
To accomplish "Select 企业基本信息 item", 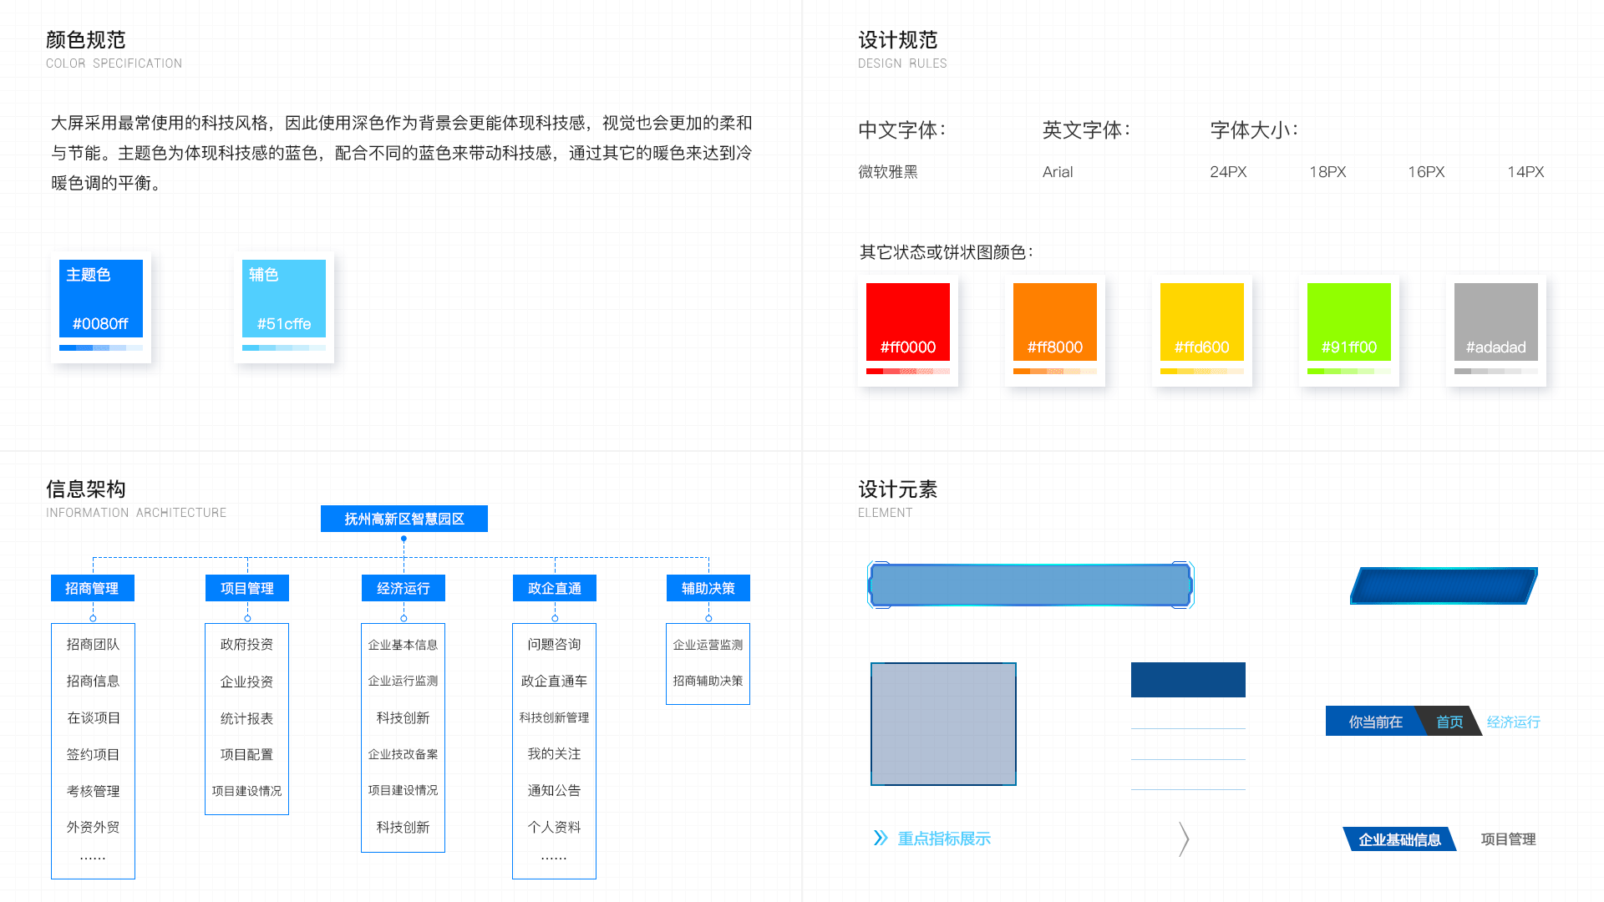I will (403, 645).
